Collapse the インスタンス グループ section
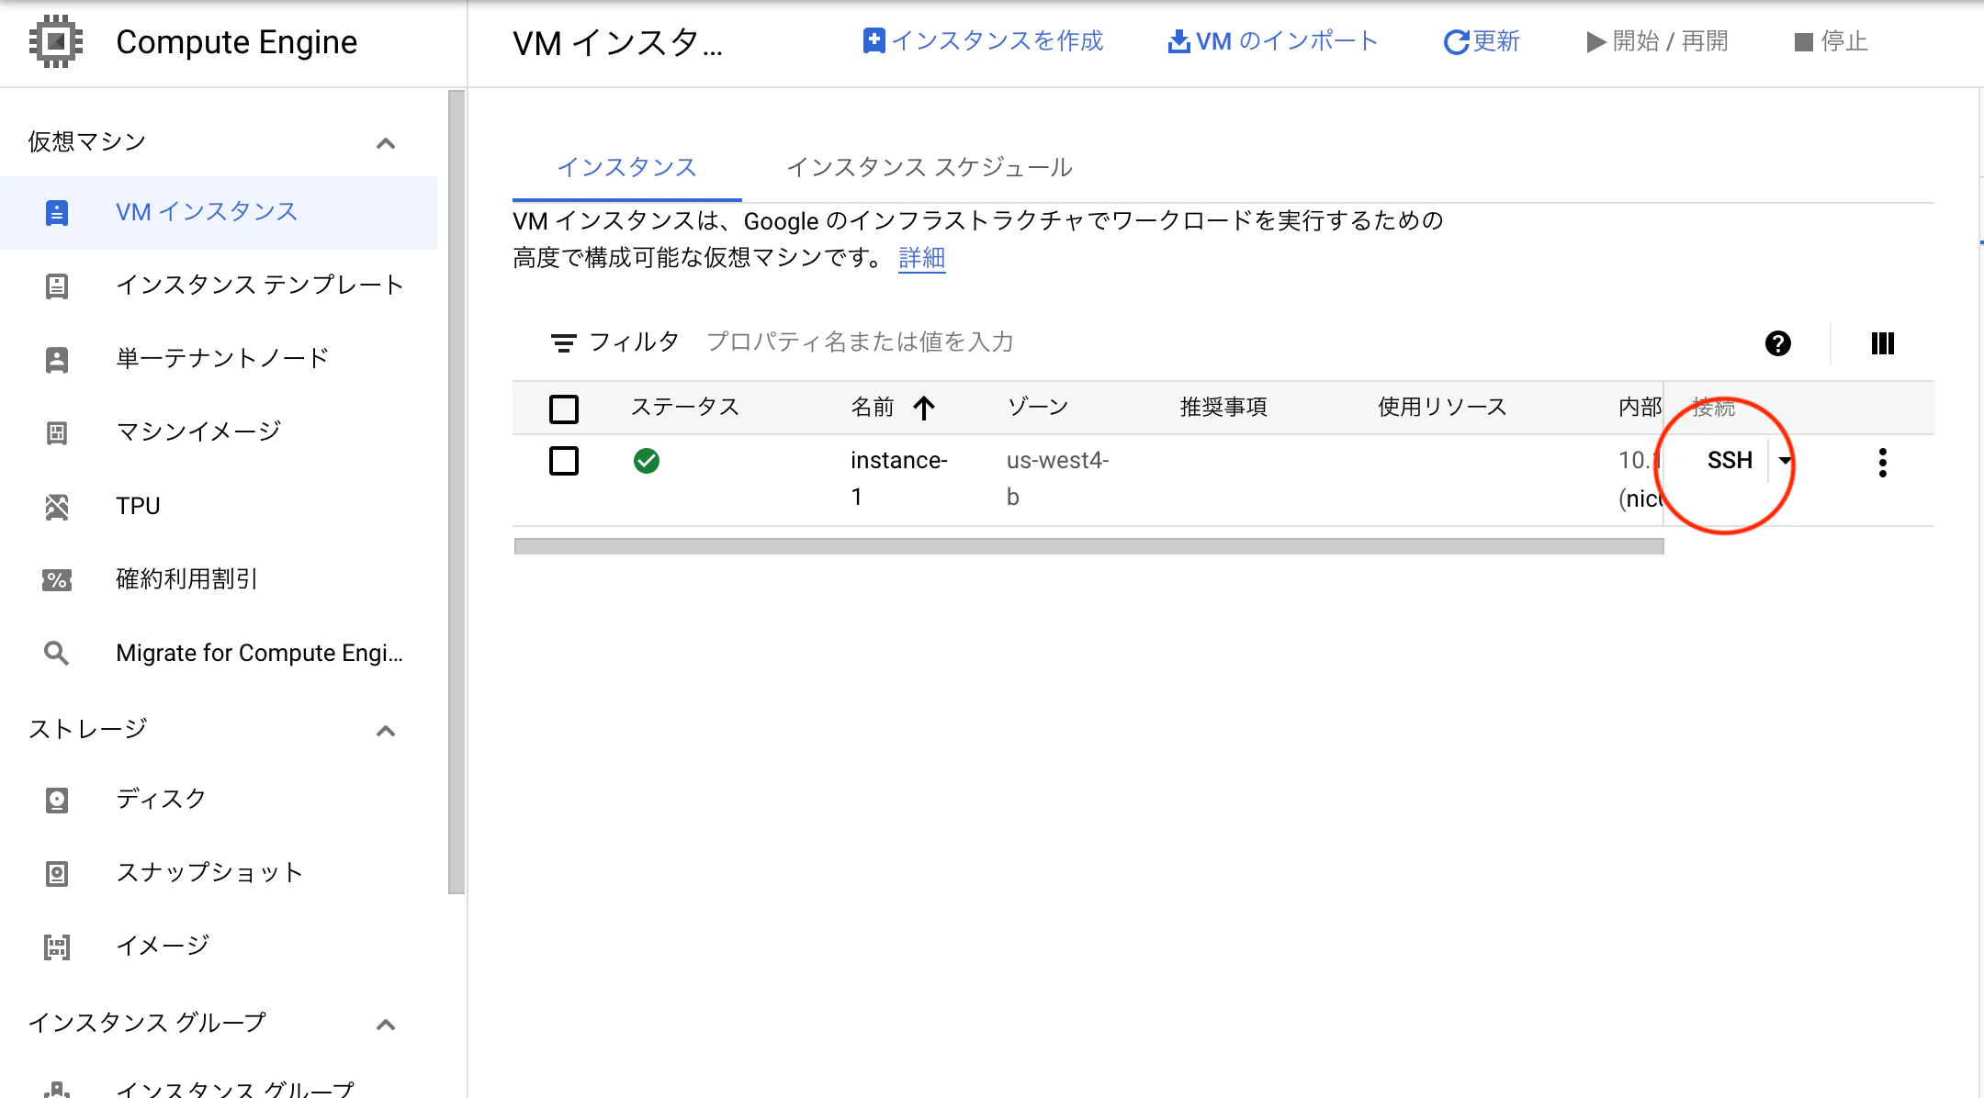 tap(386, 1025)
